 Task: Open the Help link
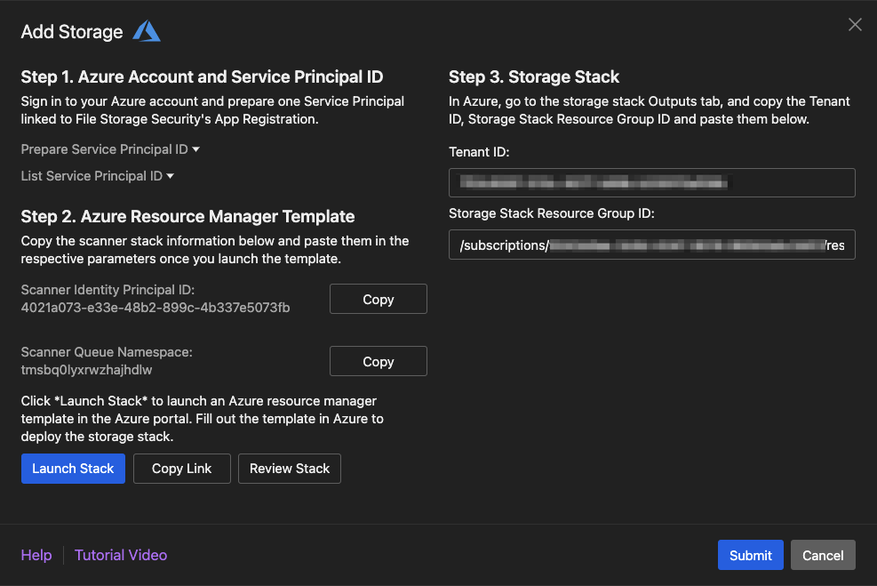tap(36, 555)
